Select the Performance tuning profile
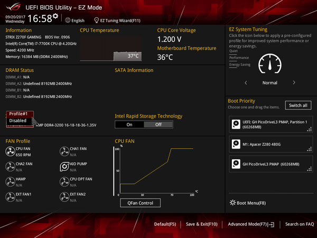317x238 pixels. tap(239, 58)
